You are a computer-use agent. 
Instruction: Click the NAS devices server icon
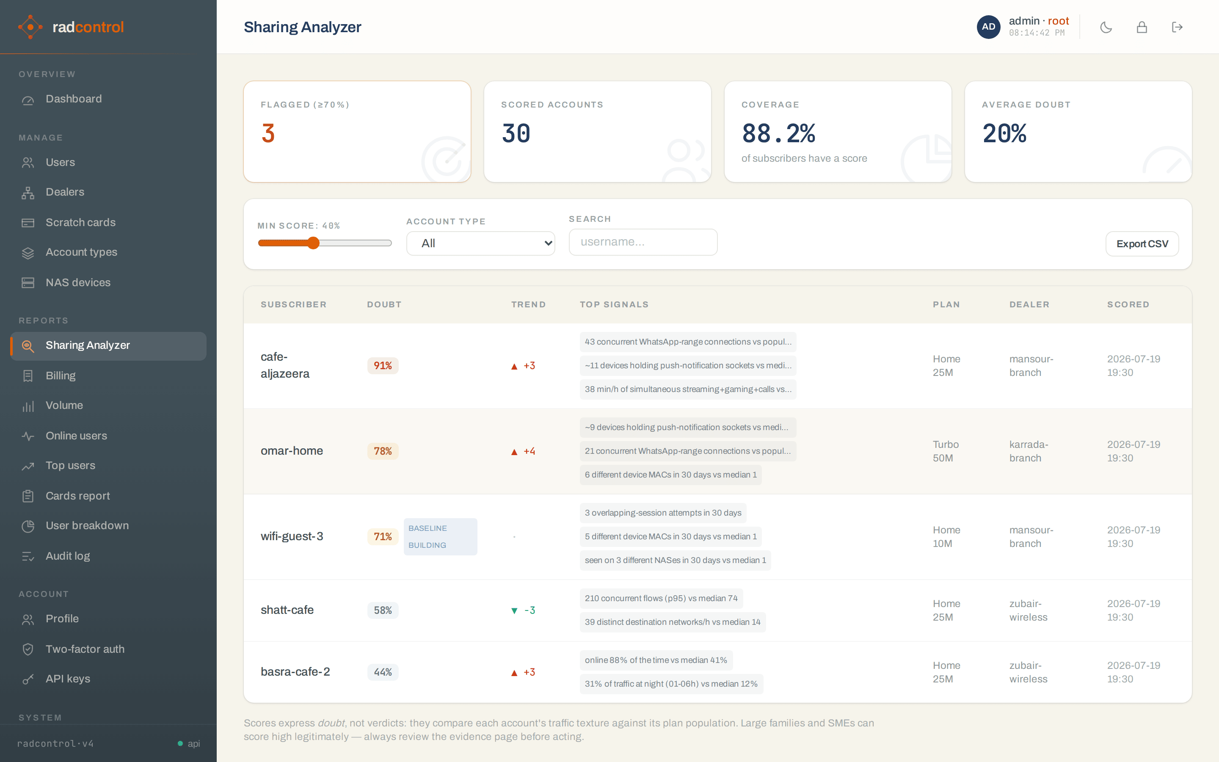pos(28,283)
